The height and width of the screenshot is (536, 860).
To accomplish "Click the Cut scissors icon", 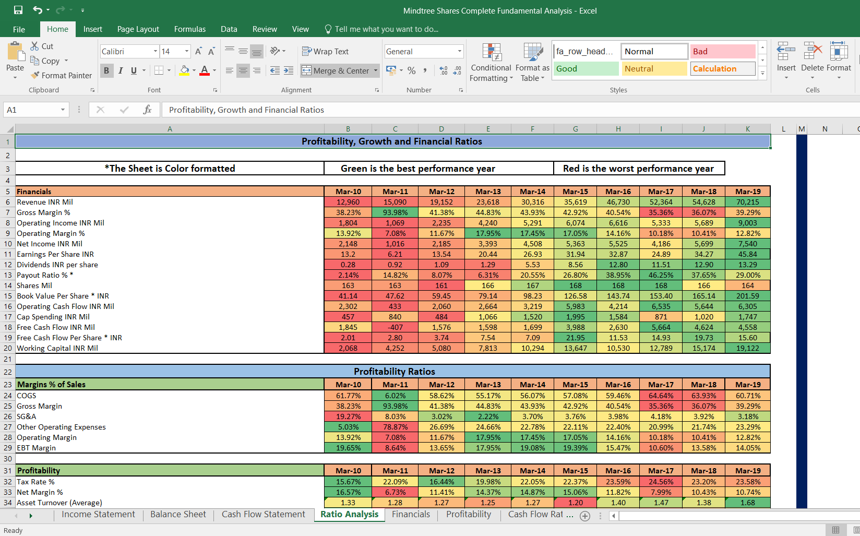I will (x=35, y=46).
